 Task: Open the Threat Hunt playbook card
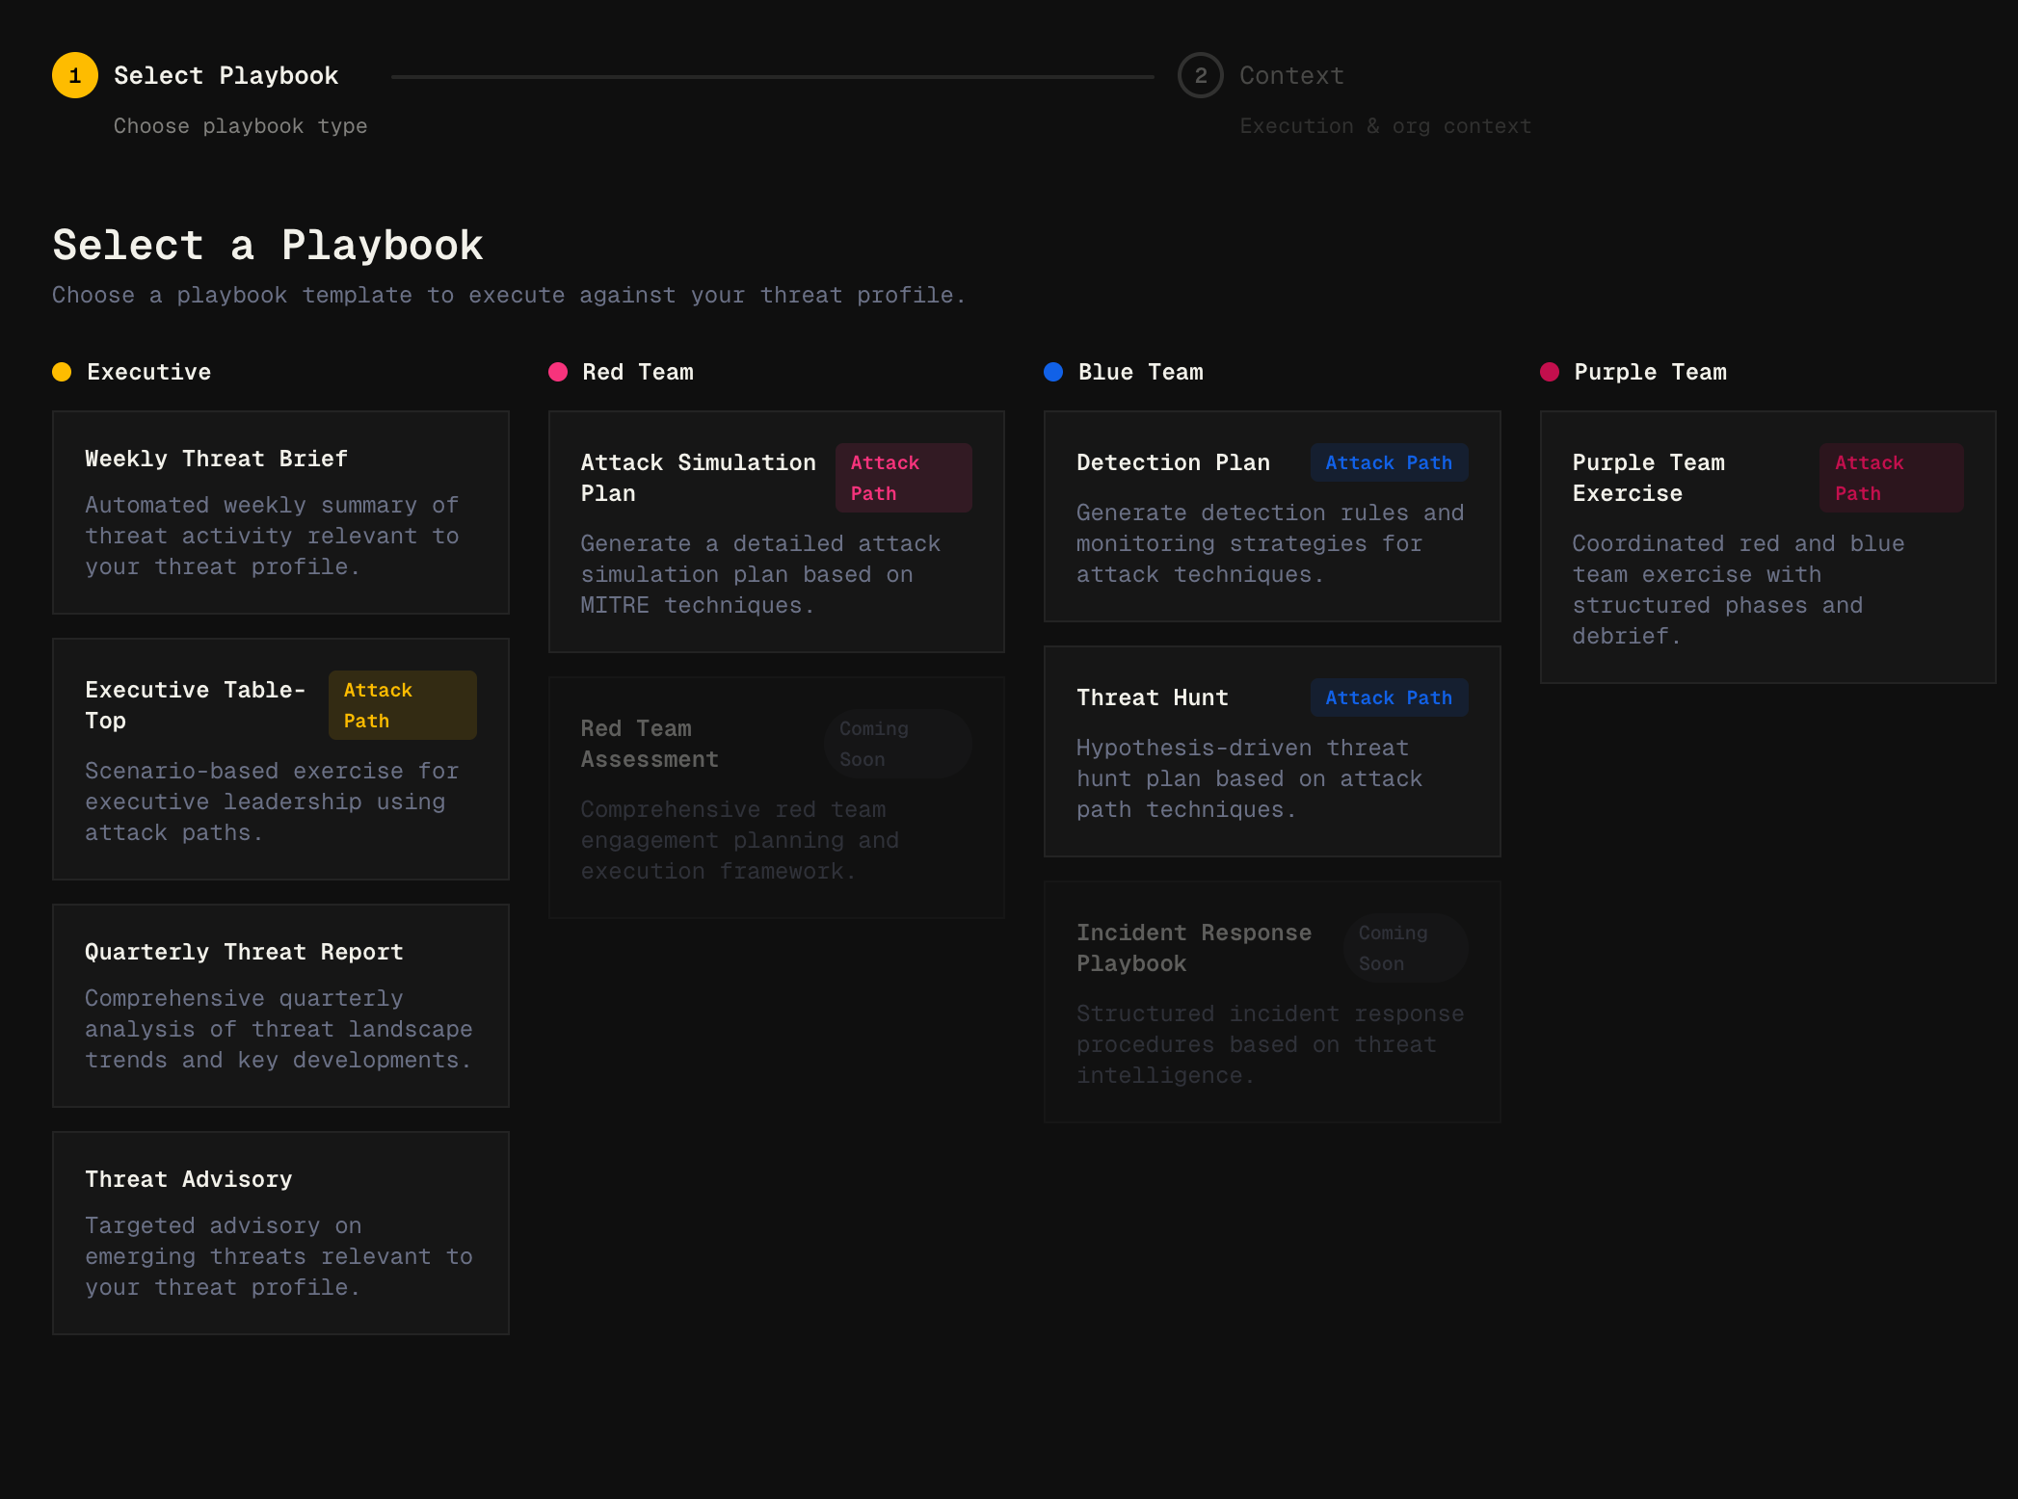(x=1272, y=751)
